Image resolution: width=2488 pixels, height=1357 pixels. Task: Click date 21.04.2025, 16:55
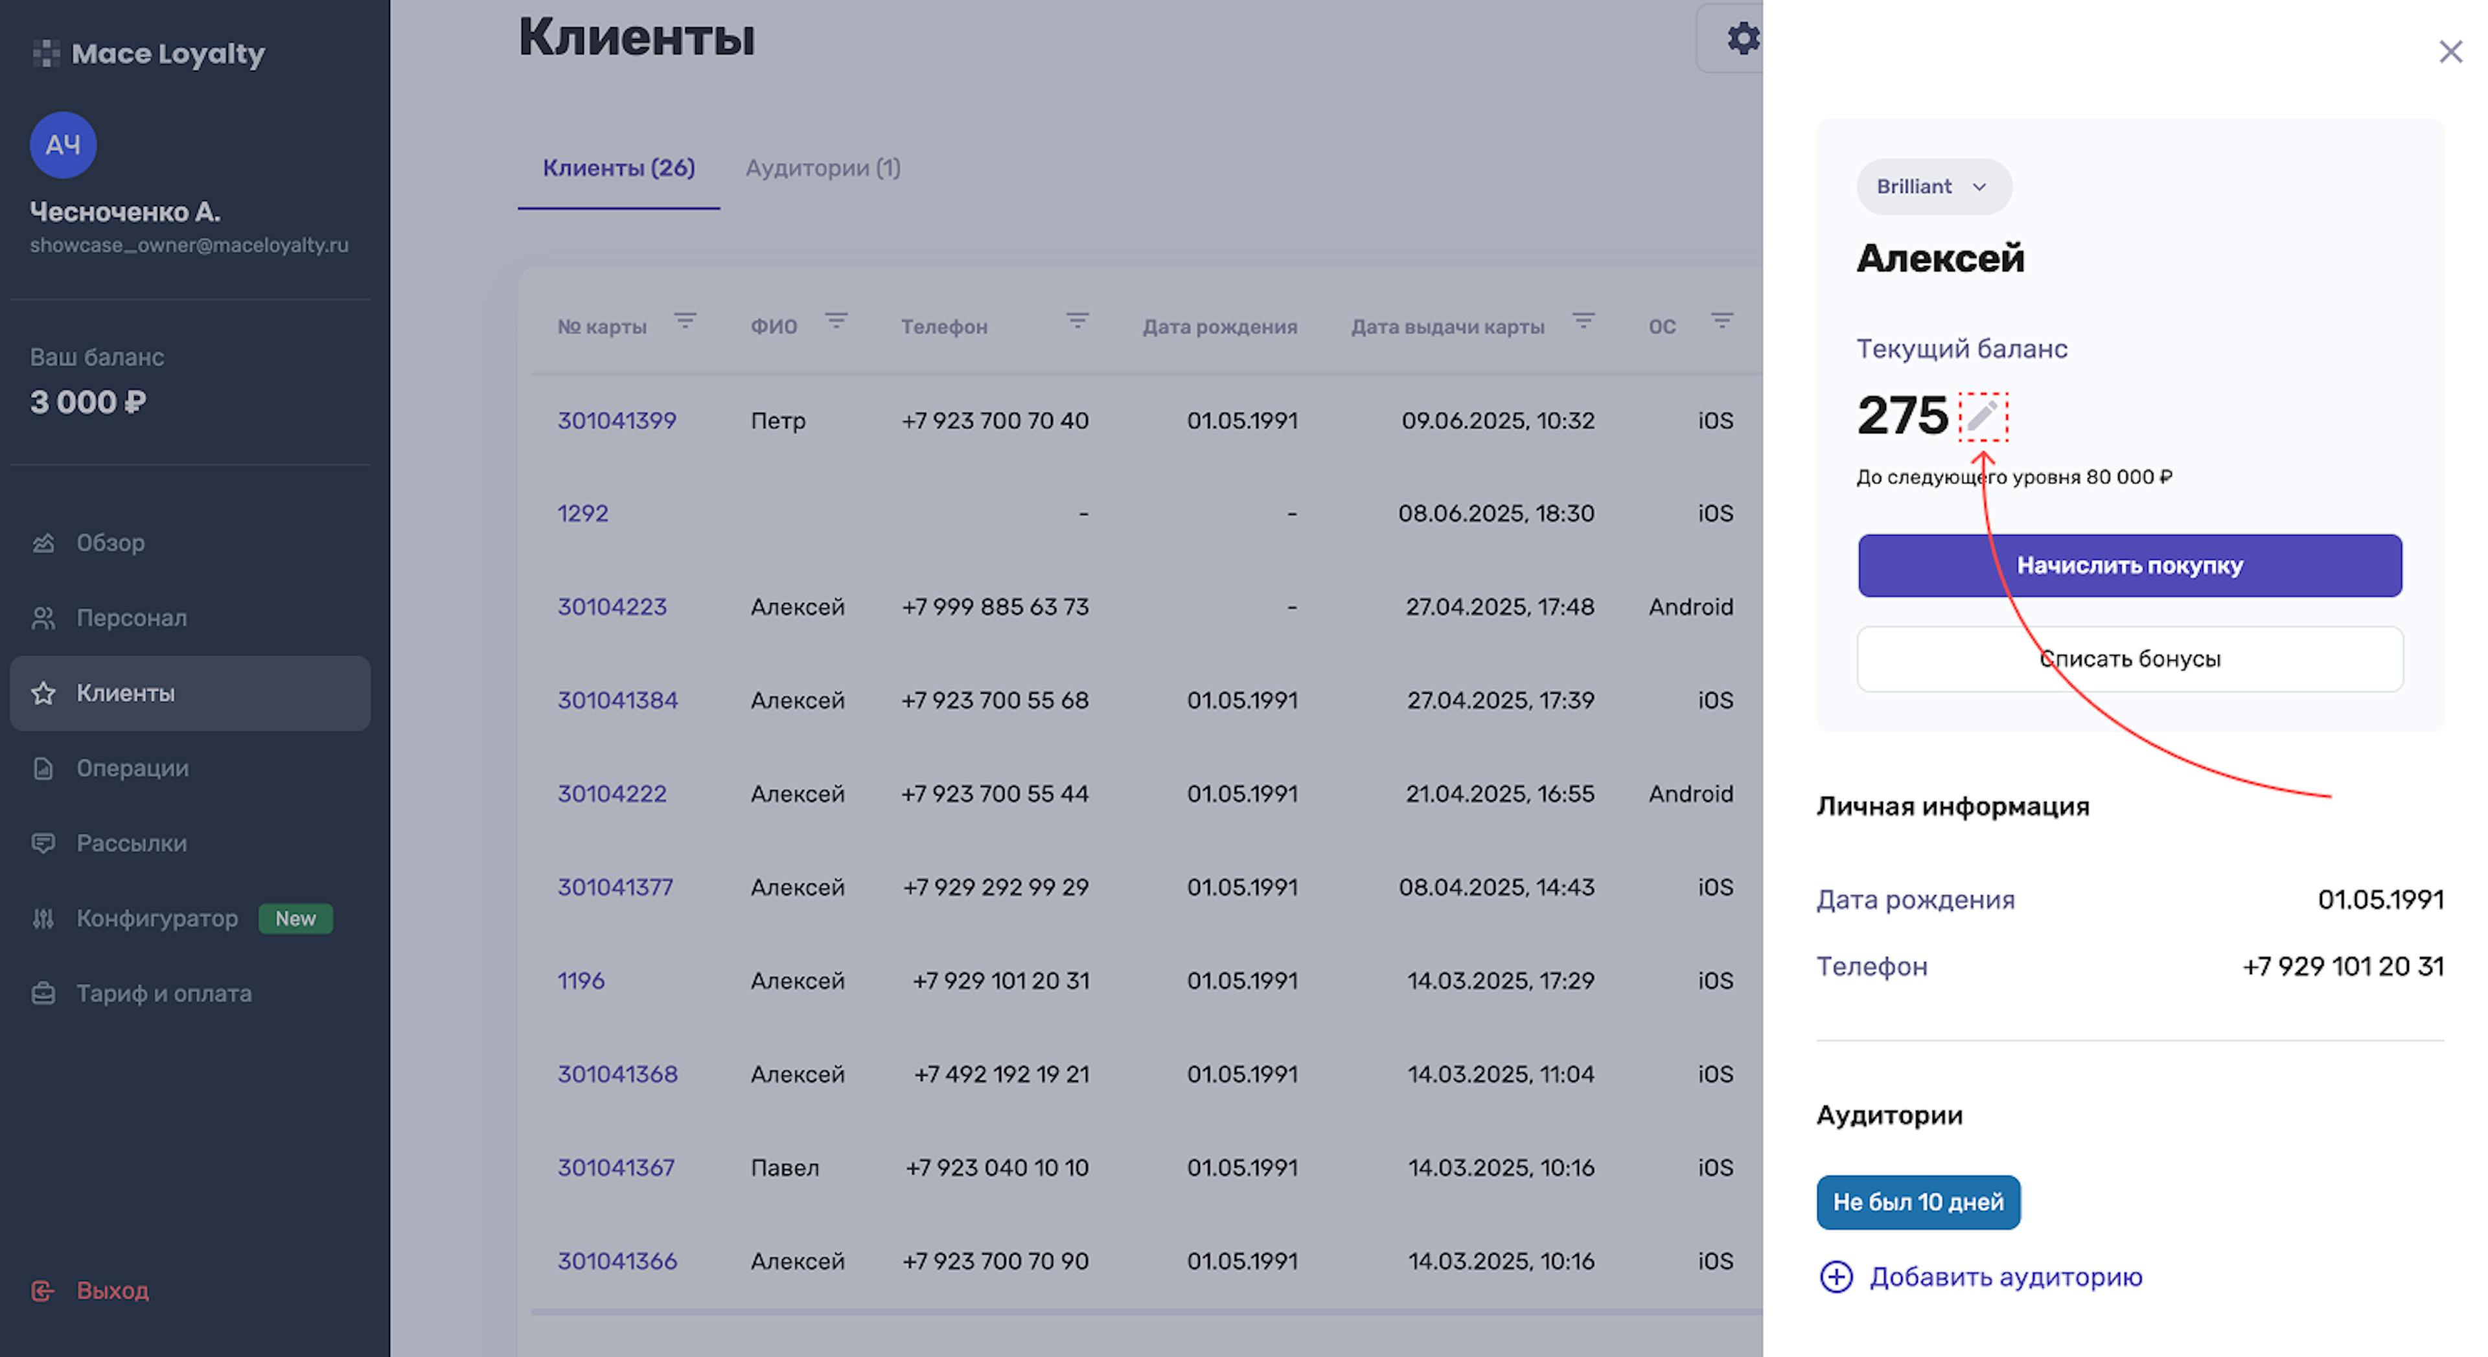point(1500,794)
